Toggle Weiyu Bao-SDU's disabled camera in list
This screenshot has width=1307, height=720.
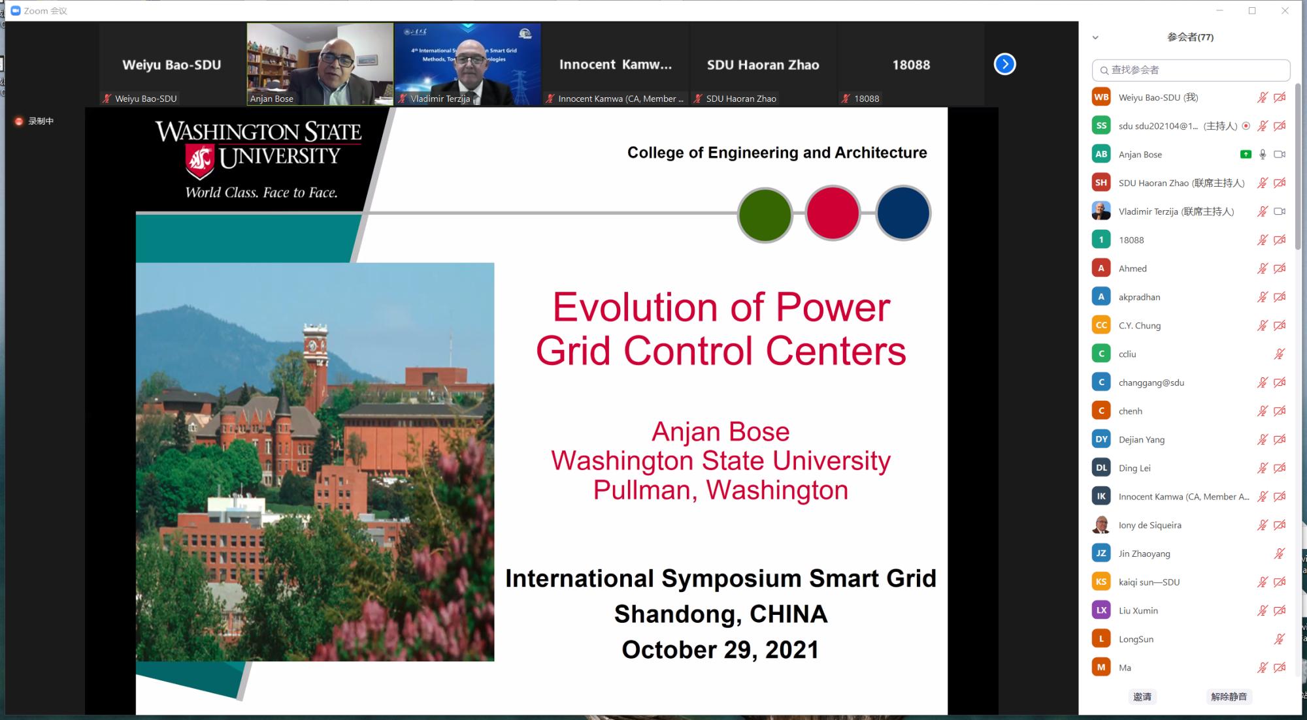(x=1280, y=97)
